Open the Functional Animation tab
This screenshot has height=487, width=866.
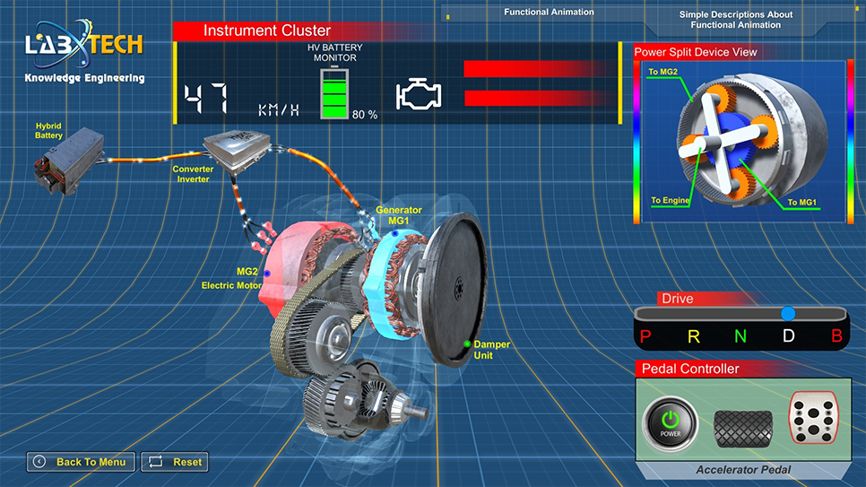(x=549, y=13)
